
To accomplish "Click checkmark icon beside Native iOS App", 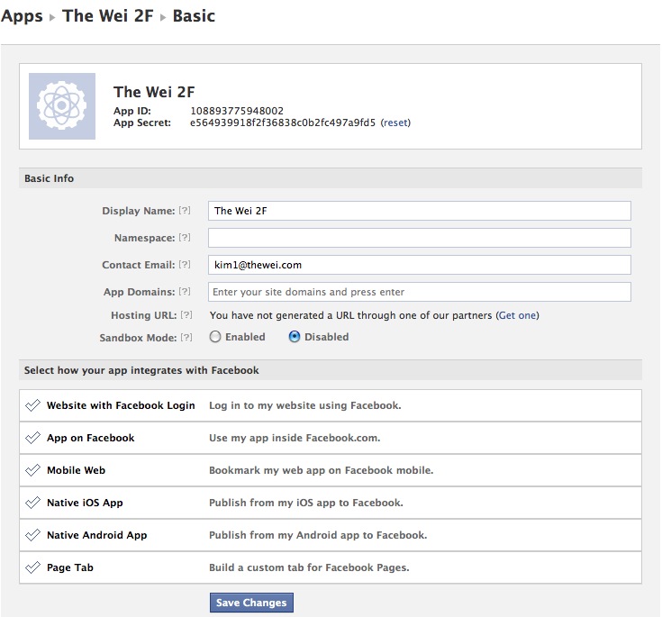I will (32, 503).
